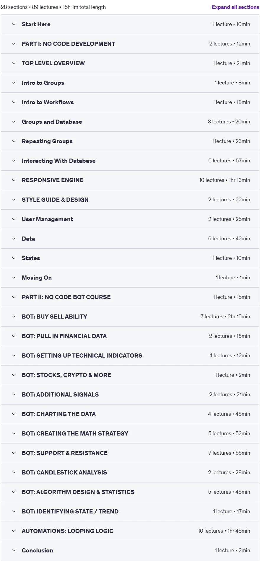This screenshot has height=561, width=260.
Task: Show lectures in BOT: CHARTING THE DATA
Action: tap(130, 414)
